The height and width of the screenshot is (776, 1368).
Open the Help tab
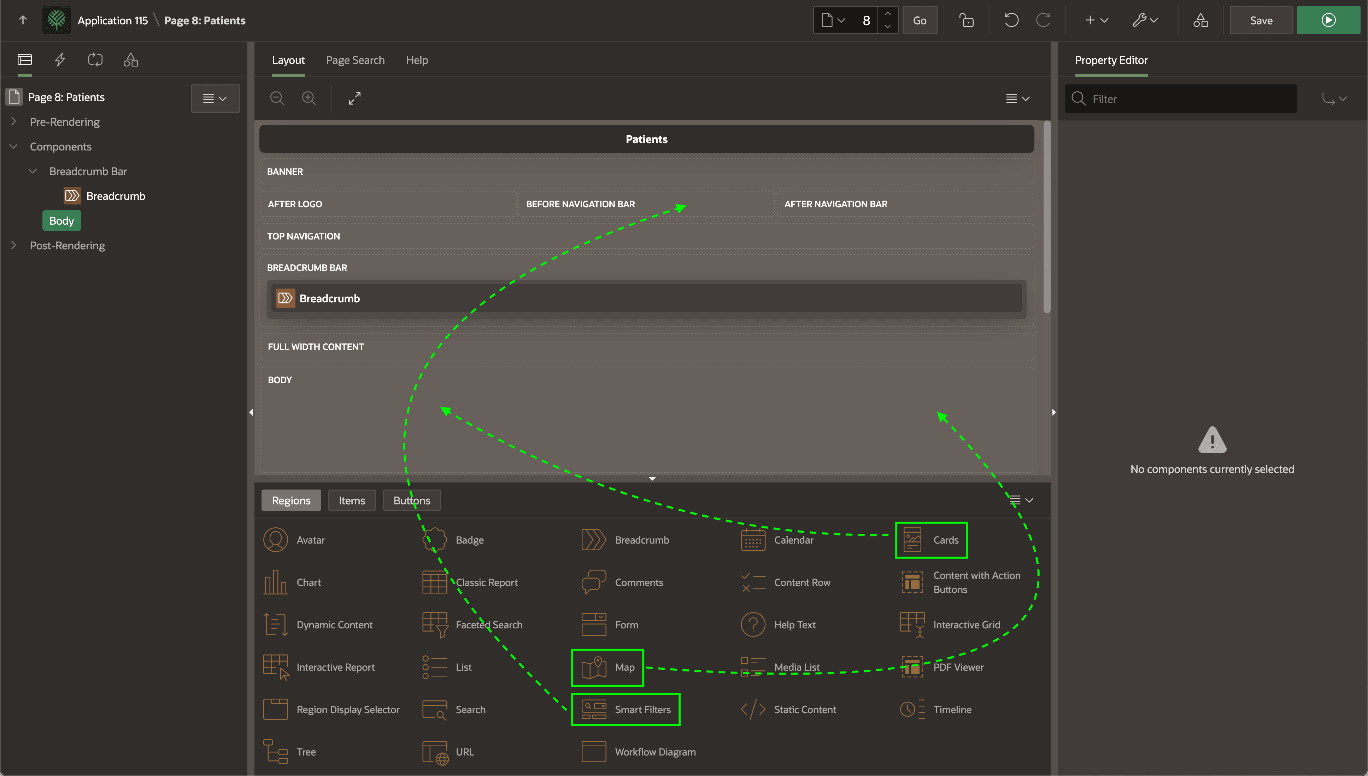(x=417, y=60)
